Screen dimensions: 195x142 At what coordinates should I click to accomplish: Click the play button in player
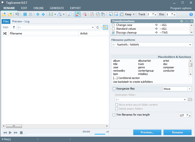click(10, 133)
